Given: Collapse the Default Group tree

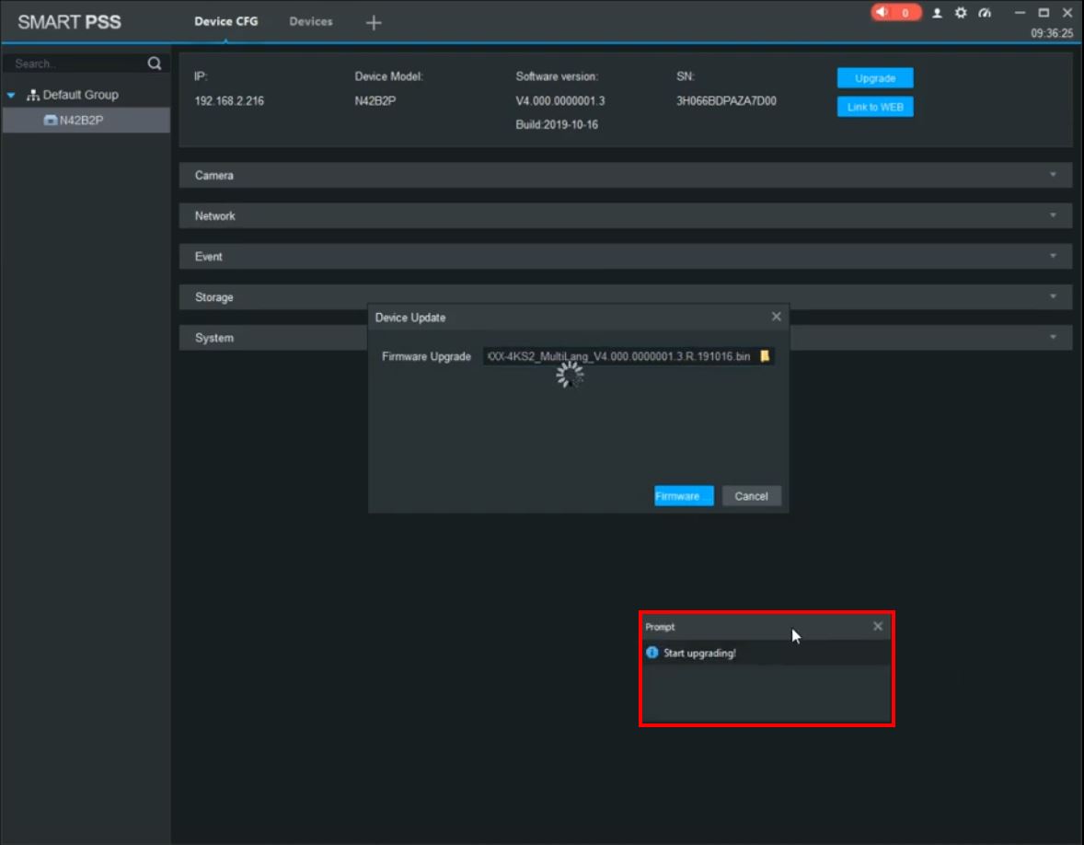Looking at the screenshot, I should point(11,95).
